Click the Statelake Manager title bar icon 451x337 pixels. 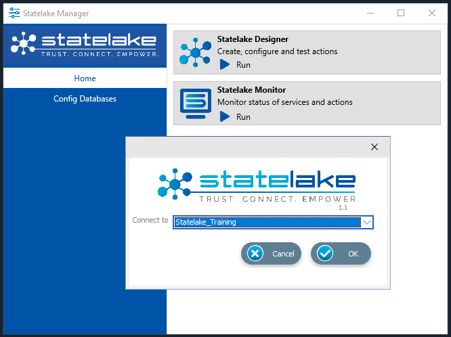[14, 13]
